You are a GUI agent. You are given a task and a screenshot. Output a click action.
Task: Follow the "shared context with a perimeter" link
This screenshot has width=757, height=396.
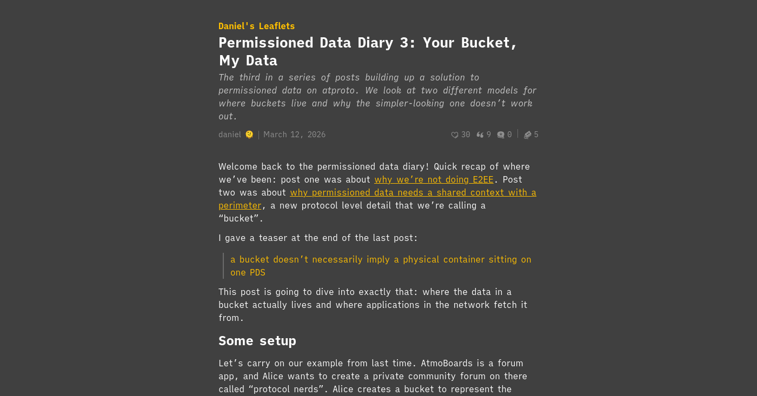(x=413, y=192)
